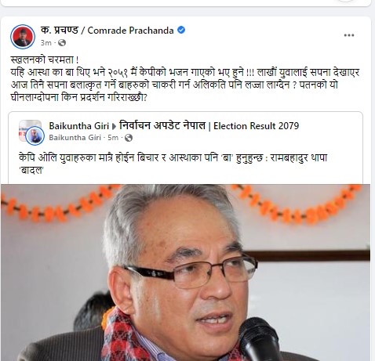Click the रामबहादुर थापा 'बादल' caption text
Screen dimensions: 375x361
pos(299,158)
